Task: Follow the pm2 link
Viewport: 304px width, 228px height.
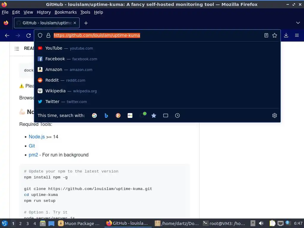Action: (x=33, y=155)
